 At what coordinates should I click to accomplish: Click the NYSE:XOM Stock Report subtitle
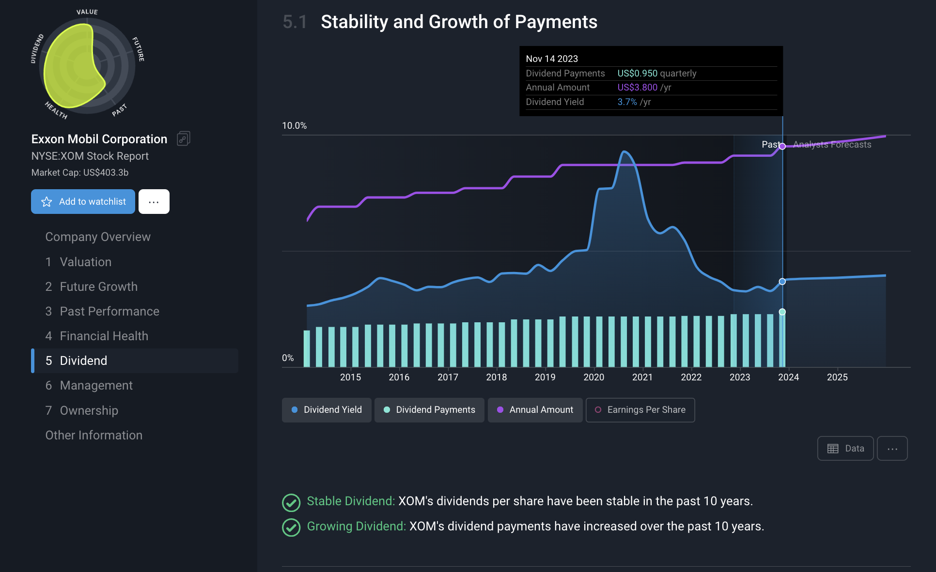90,156
